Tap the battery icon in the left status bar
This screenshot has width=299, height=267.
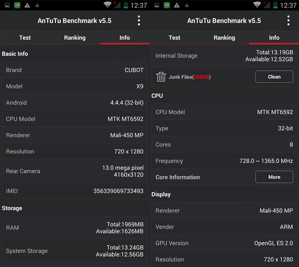pos(126,5)
